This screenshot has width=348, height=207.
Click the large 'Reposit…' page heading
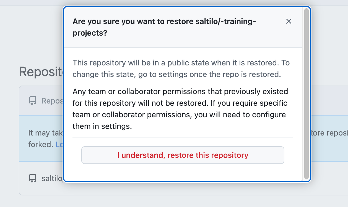(41, 72)
